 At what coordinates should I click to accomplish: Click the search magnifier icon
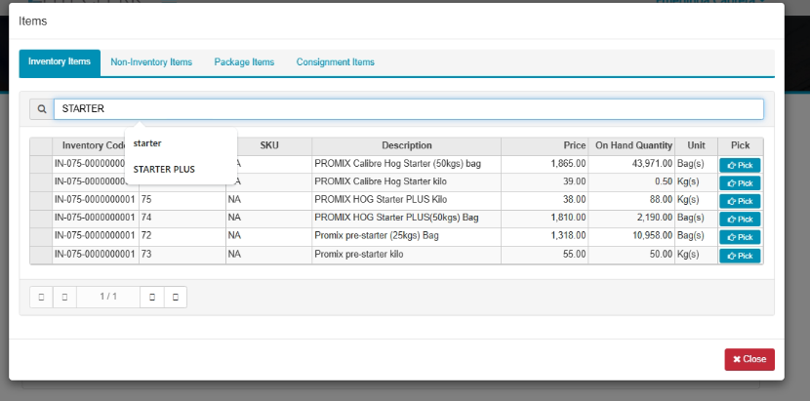click(x=42, y=109)
